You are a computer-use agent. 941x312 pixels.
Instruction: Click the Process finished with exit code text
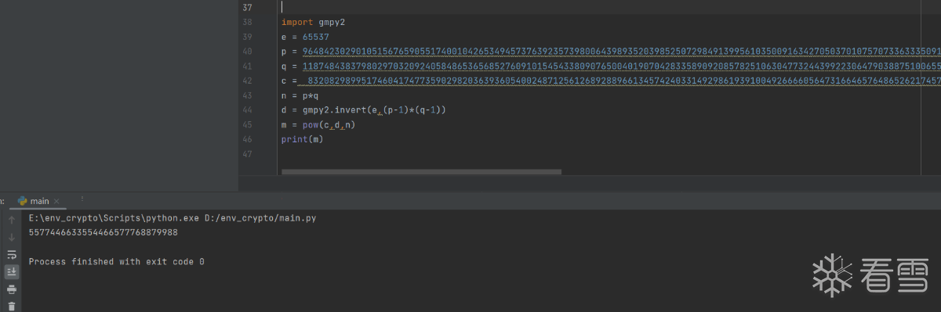pyautogui.click(x=116, y=262)
